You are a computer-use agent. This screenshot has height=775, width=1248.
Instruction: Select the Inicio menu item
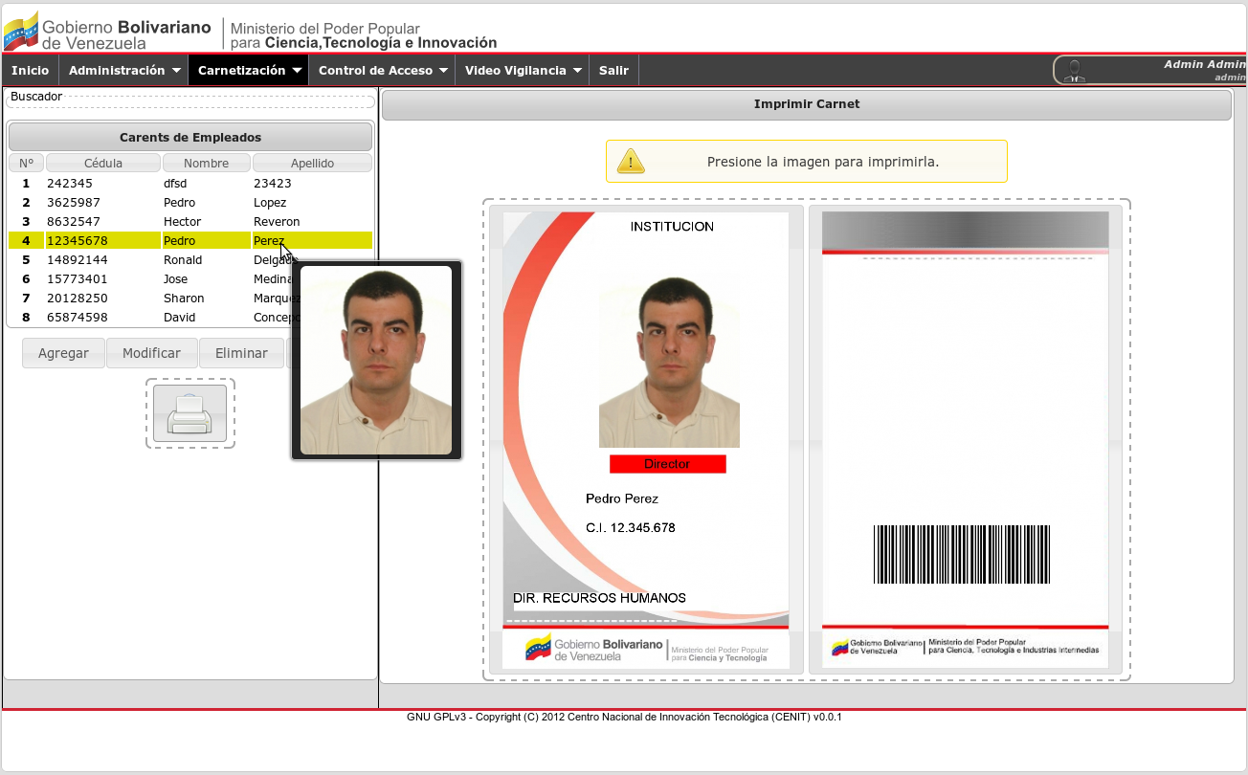(x=30, y=69)
